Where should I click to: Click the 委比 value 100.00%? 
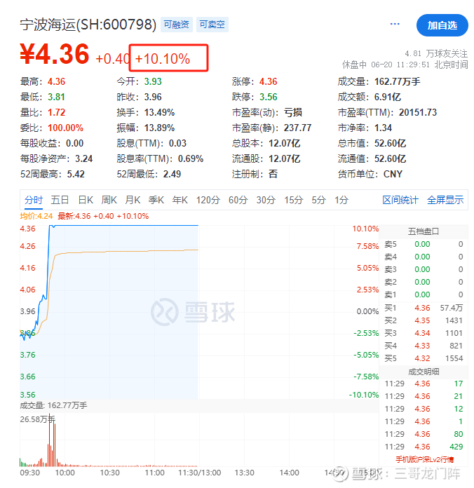pos(65,128)
